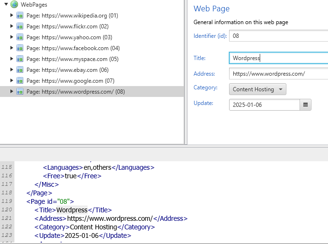Select the Page: https://www.yahoo.com (03) item
This screenshot has height=244, width=328.
[x=69, y=37]
